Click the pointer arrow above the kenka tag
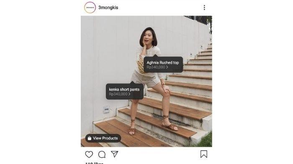 point(133,82)
